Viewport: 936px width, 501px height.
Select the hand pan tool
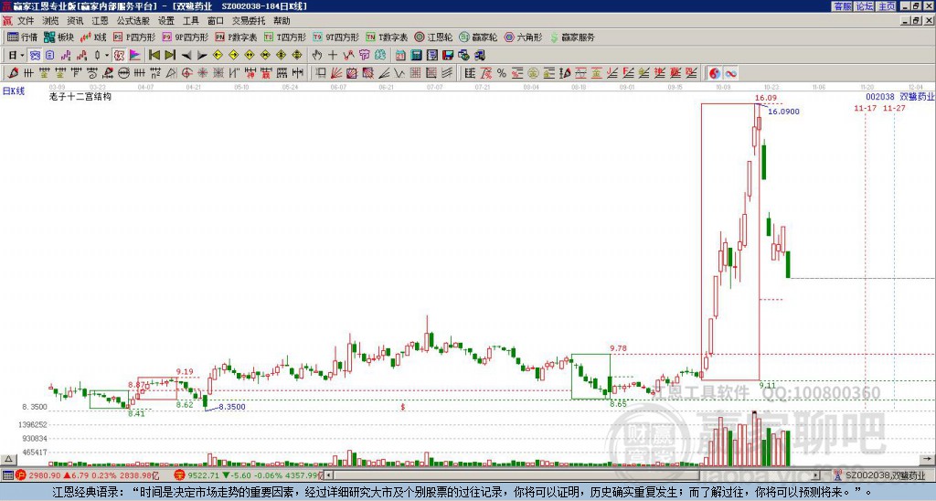[x=317, y=56]
